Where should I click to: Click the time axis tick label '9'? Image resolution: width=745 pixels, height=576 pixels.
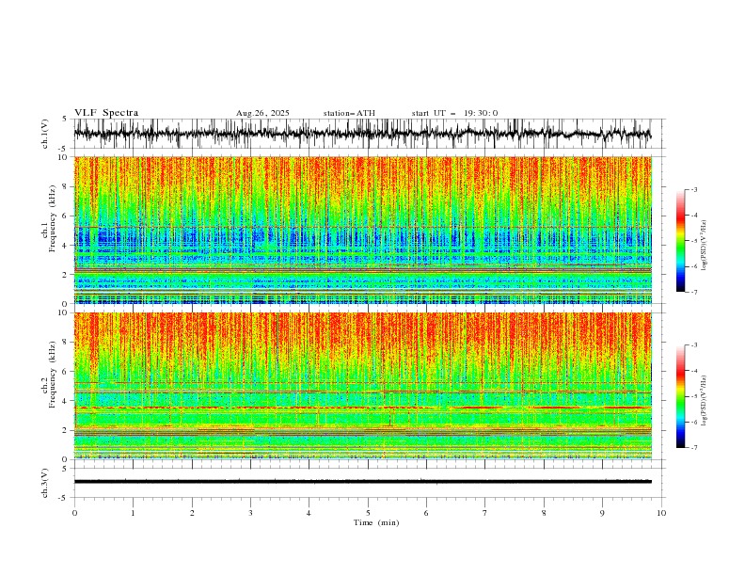pos(602,513)
